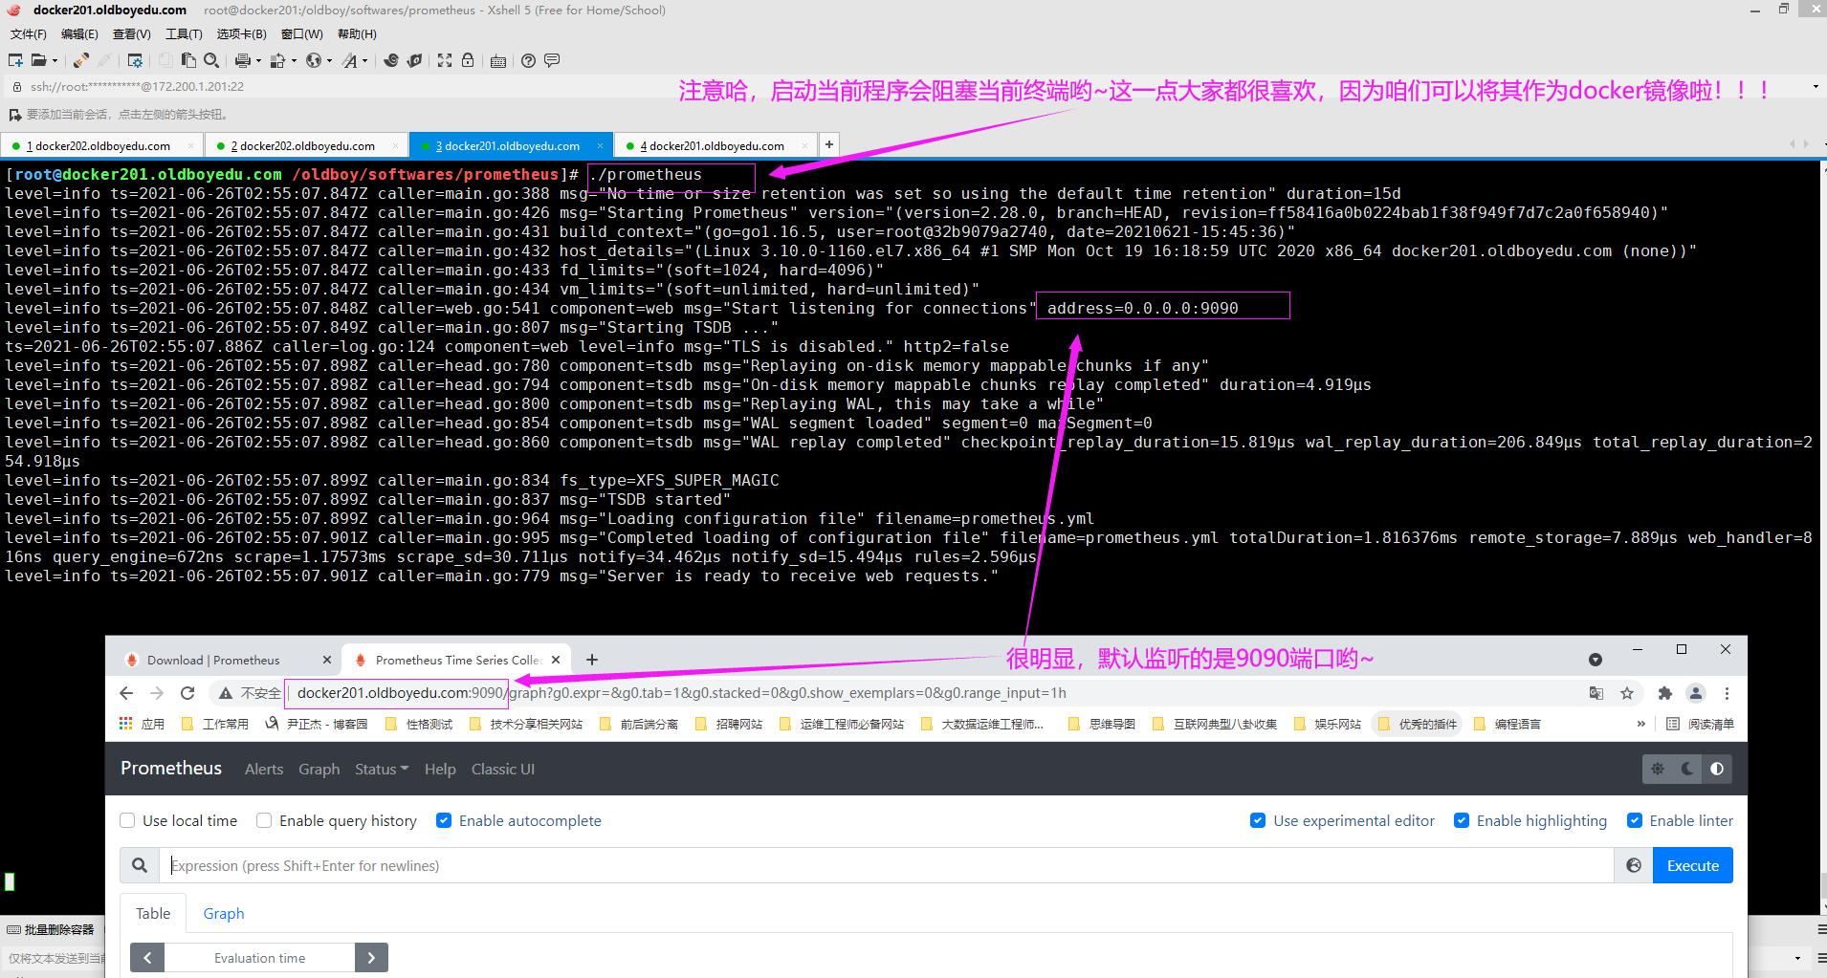This screenshot has width=1827, height=978.
Task: Create new session in Xshell toolbar
Action: pos(15,60)
